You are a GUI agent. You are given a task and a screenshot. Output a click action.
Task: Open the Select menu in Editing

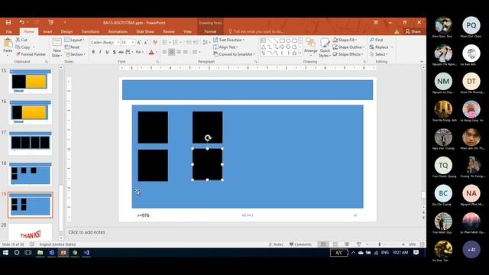coord(379,54)
